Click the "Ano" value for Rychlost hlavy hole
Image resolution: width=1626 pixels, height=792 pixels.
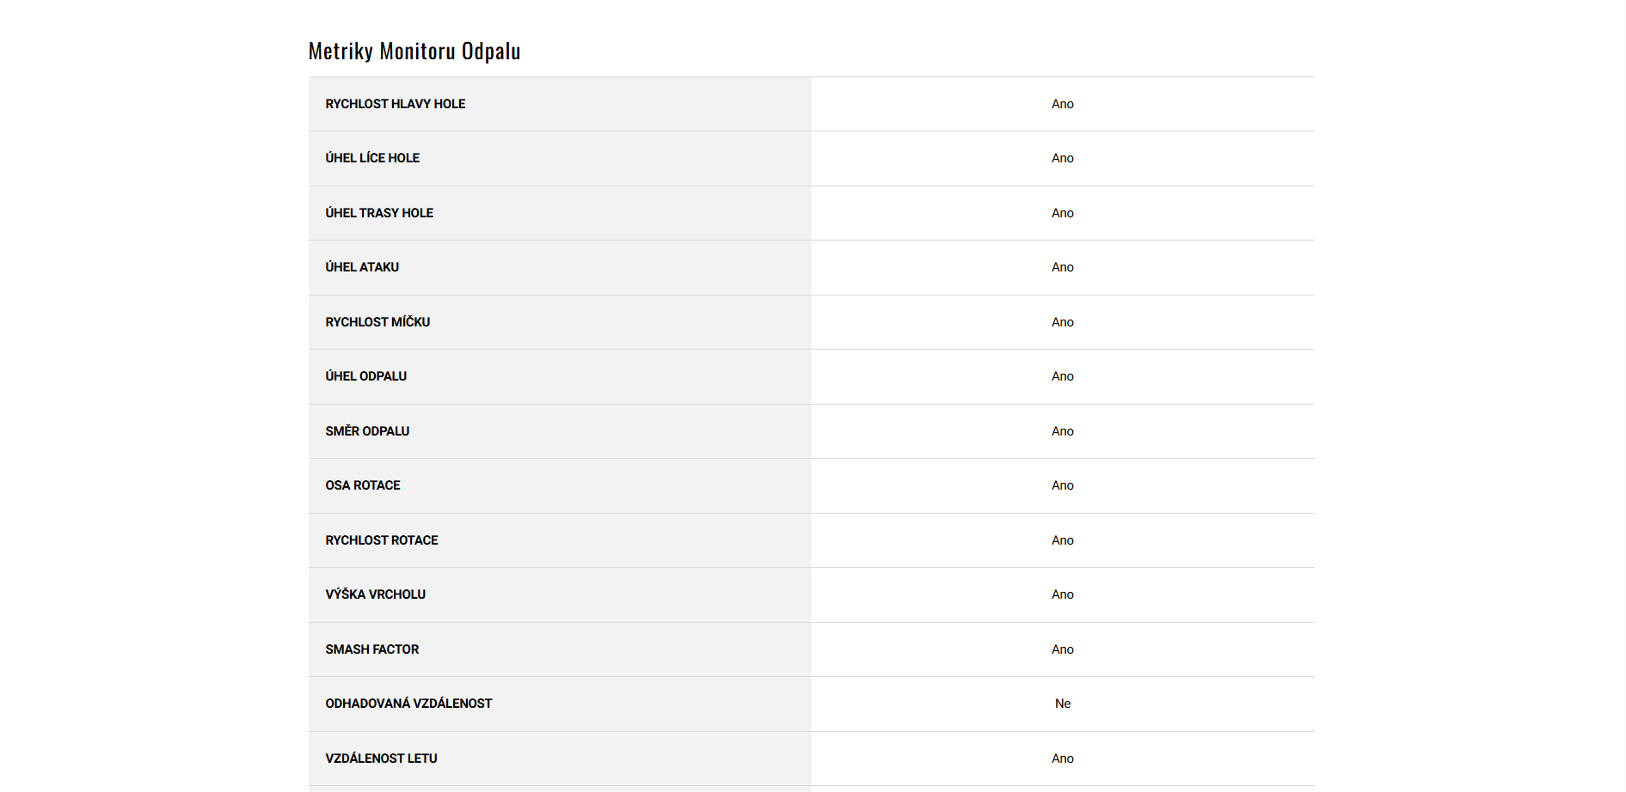1063,104
